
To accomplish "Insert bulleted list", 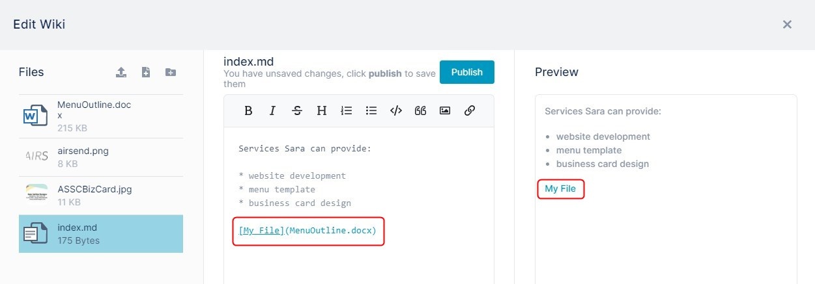I will 371,110.
